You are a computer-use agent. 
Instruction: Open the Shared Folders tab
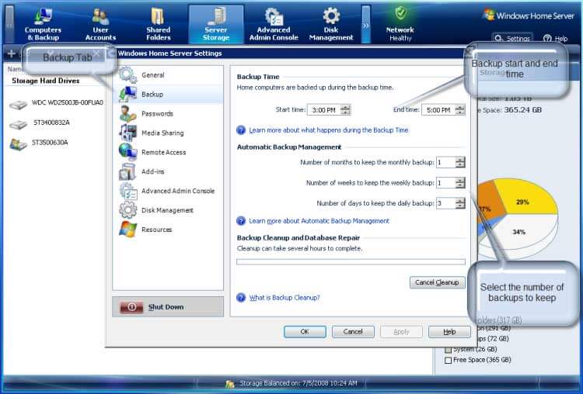pos(159,25)
